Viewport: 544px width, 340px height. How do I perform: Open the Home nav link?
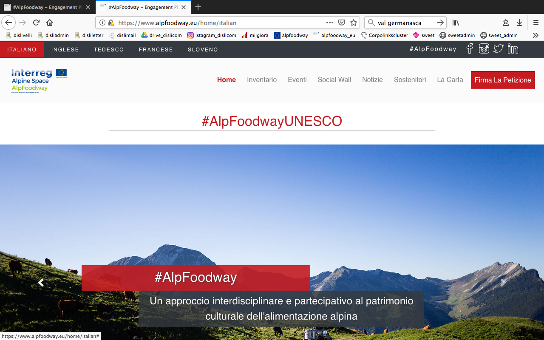pyautogui.click(x=227, y=79)
